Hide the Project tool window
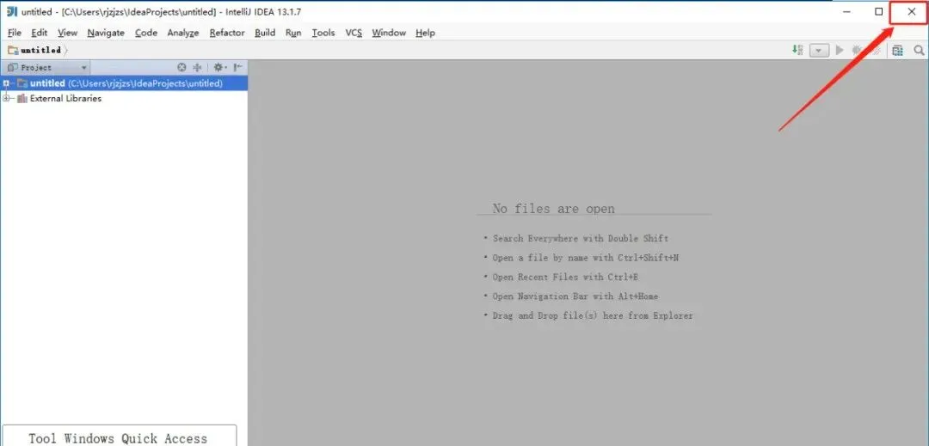This screenshot has width=929, height=446. pyautogui.click(x=237, y=67)
